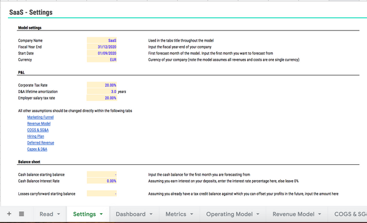The width and height of the screenshot is (367, 223).
Task: Expand Dashboard tab dropdown arrow
Action: pyautogui.click(x=151, y=214)
